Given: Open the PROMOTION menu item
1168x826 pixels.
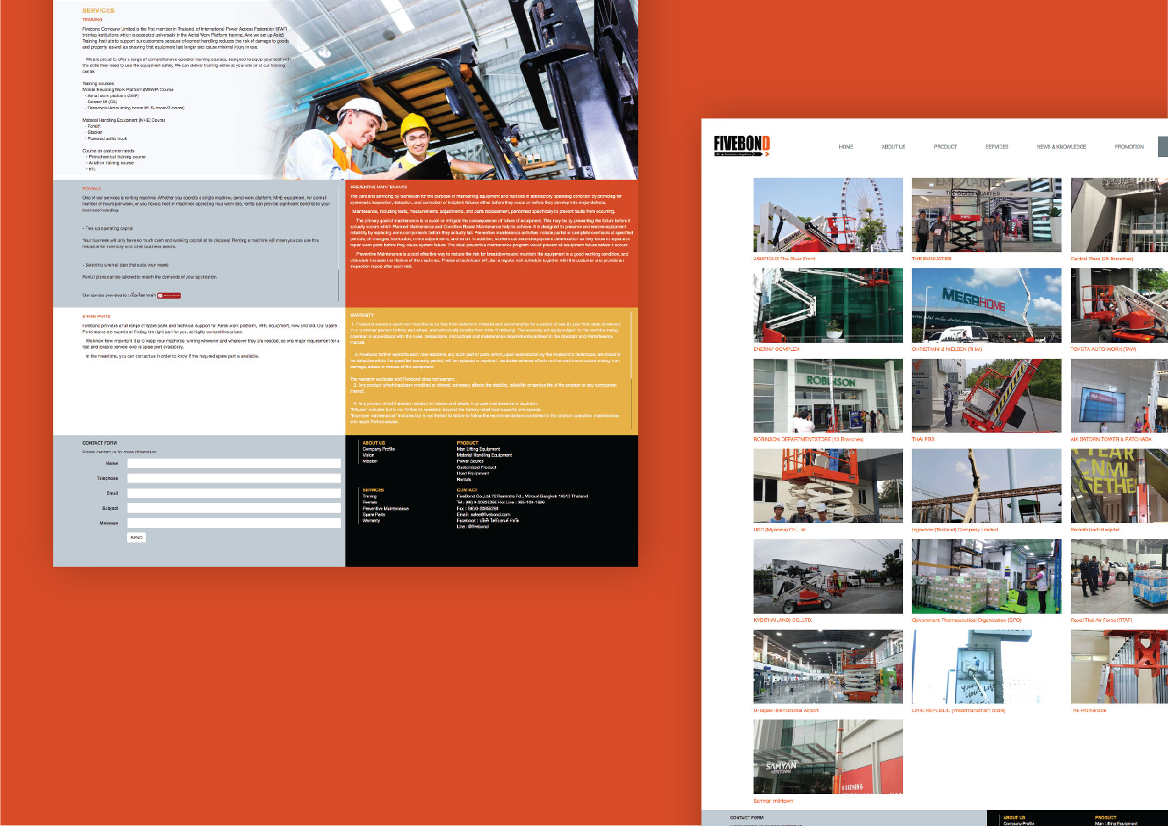Looking at the screenshot, I should click(1129, 147).
